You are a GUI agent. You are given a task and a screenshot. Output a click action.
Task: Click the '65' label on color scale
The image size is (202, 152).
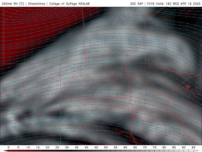tap(135, 147)
